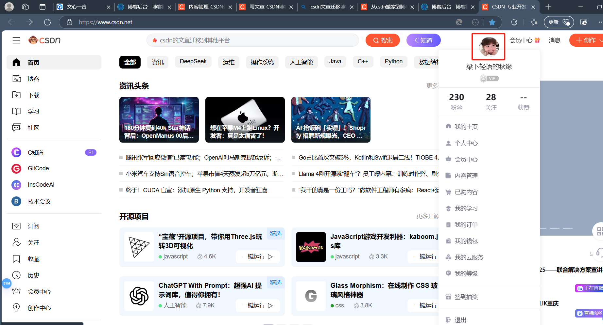This screenshot has width=603, height=325.
Task: Open the 收藏 bookmark icon in the sidebar
Action: (16, 259)
